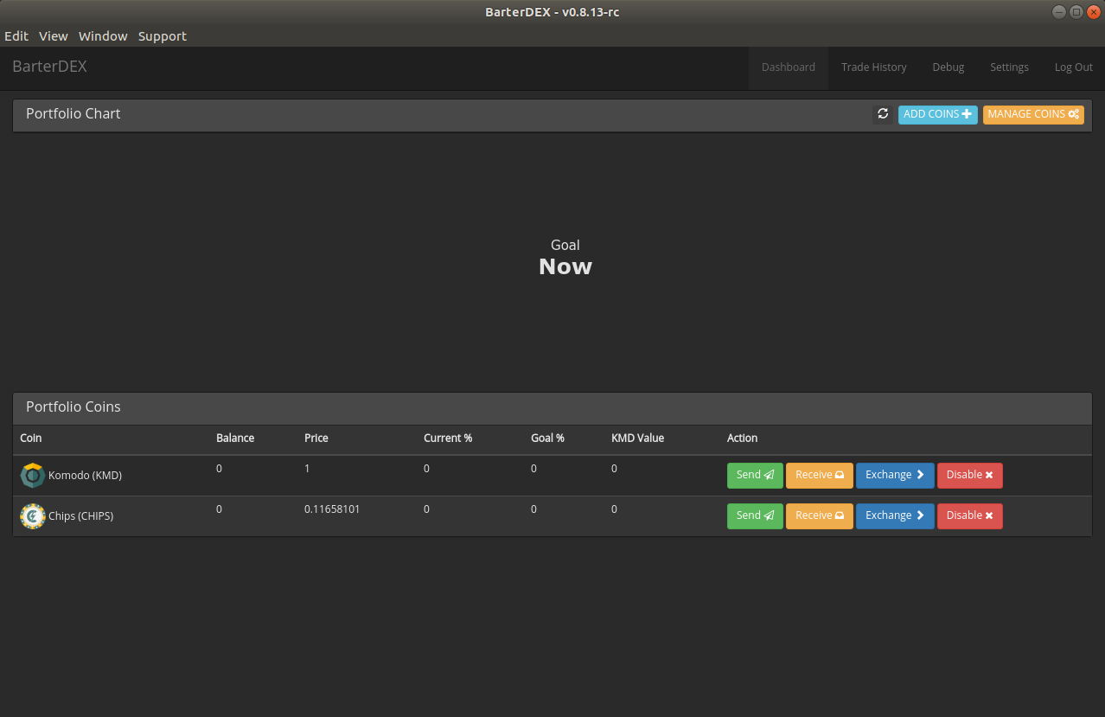
Task: Click the Chips coin logo
Action: [x=32, y=516]
